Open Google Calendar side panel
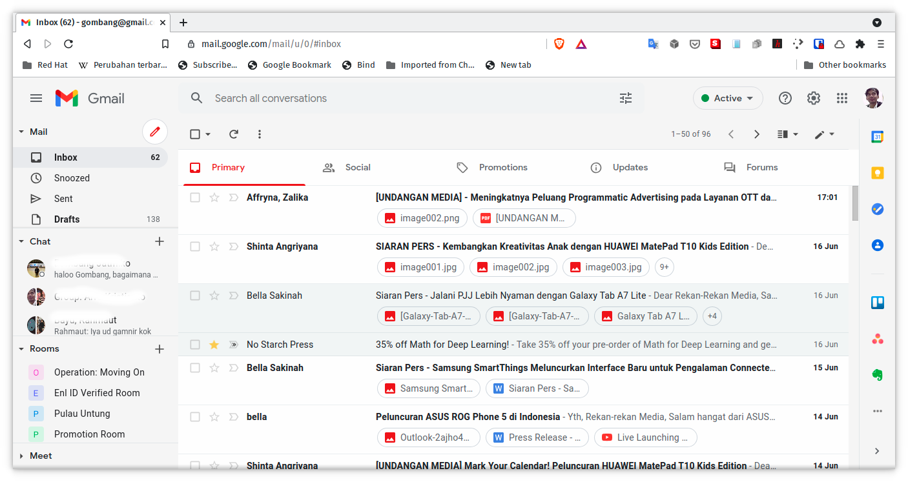This screenshot has width=908, height=482. click(878, 137)
